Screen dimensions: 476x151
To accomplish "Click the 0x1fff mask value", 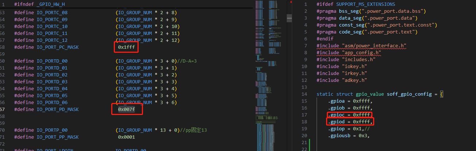I will 126,47.
